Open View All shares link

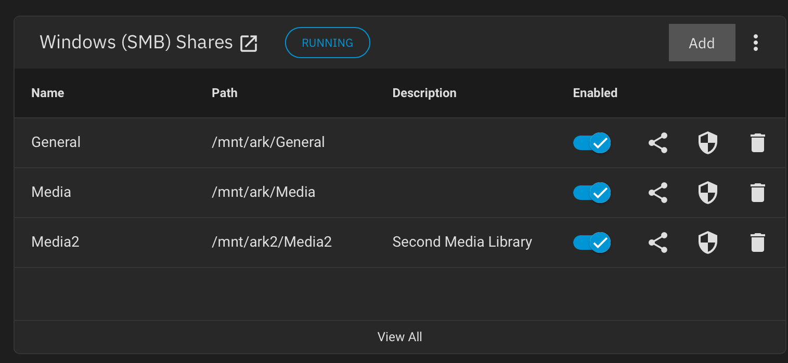(x=399, y=337)
